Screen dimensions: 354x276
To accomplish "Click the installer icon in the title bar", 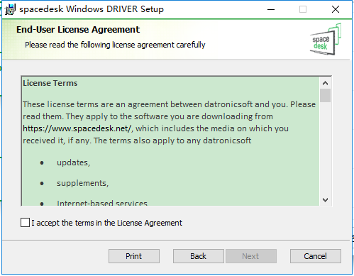I will tap(10, 9).
